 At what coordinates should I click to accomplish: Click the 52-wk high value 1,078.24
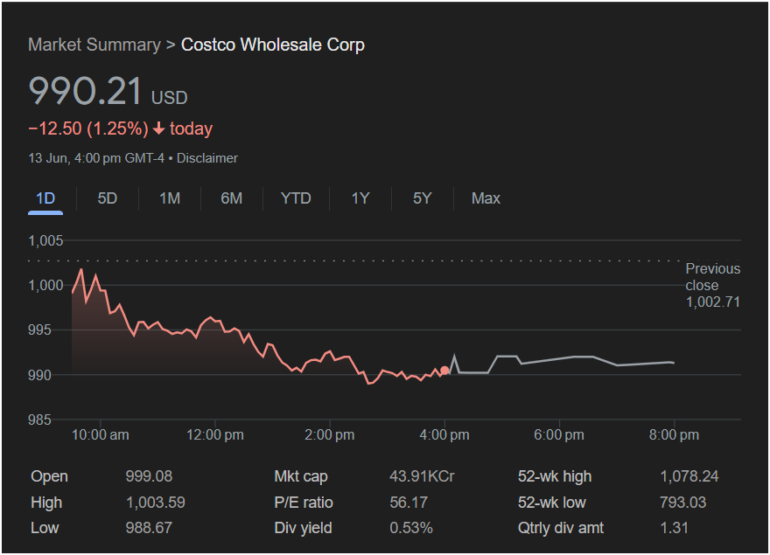(x=689, y=476)
